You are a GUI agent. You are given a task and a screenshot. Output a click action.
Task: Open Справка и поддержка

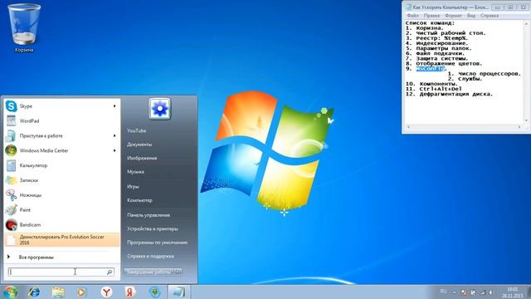click(x=150, y=256)
